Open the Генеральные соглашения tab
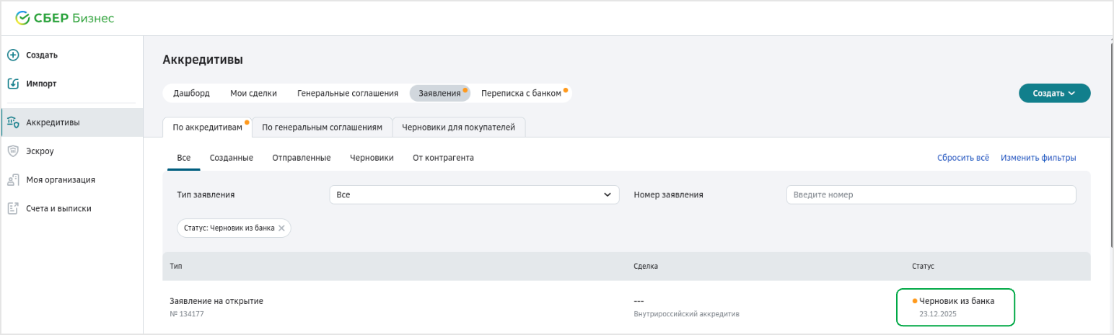The width and height of the screenshot is (1114, 335). (x=348, y=93)
